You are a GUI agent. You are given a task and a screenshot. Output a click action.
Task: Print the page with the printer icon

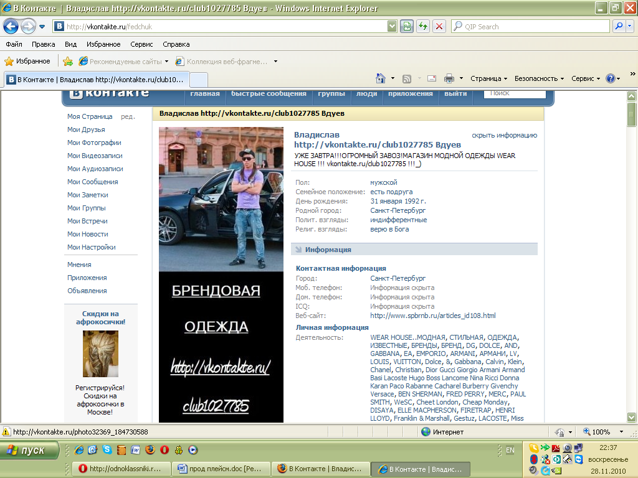449,78
